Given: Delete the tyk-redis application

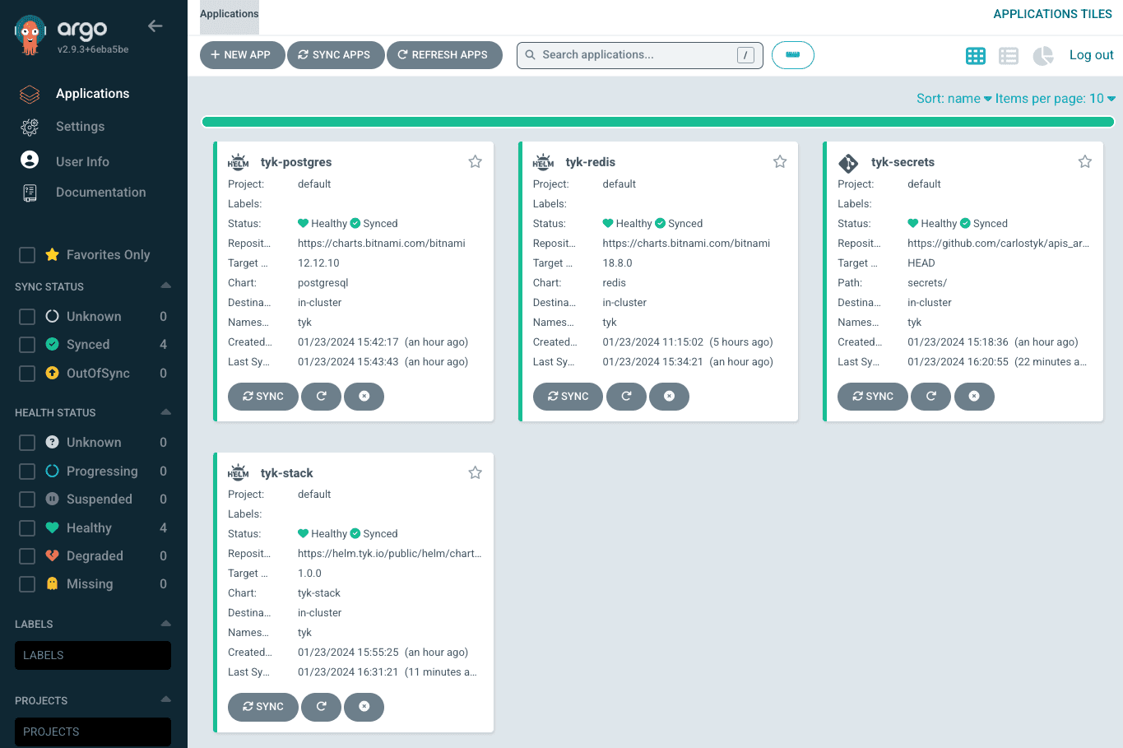Looking at the screenshot, I should (x=669, y=396).
